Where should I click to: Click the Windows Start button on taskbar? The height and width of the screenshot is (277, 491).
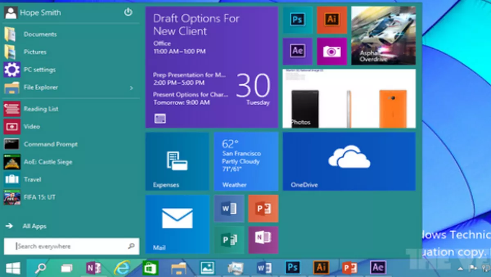coord(13,268)
